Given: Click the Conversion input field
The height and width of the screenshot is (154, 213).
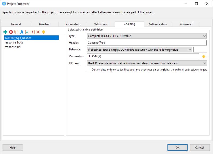Looking at the screenshot, I should pyautogui.click(x=143, y=56).
